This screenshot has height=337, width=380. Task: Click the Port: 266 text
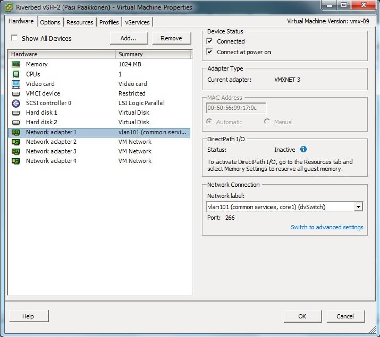pyautogui.click(x=221, y=218)
